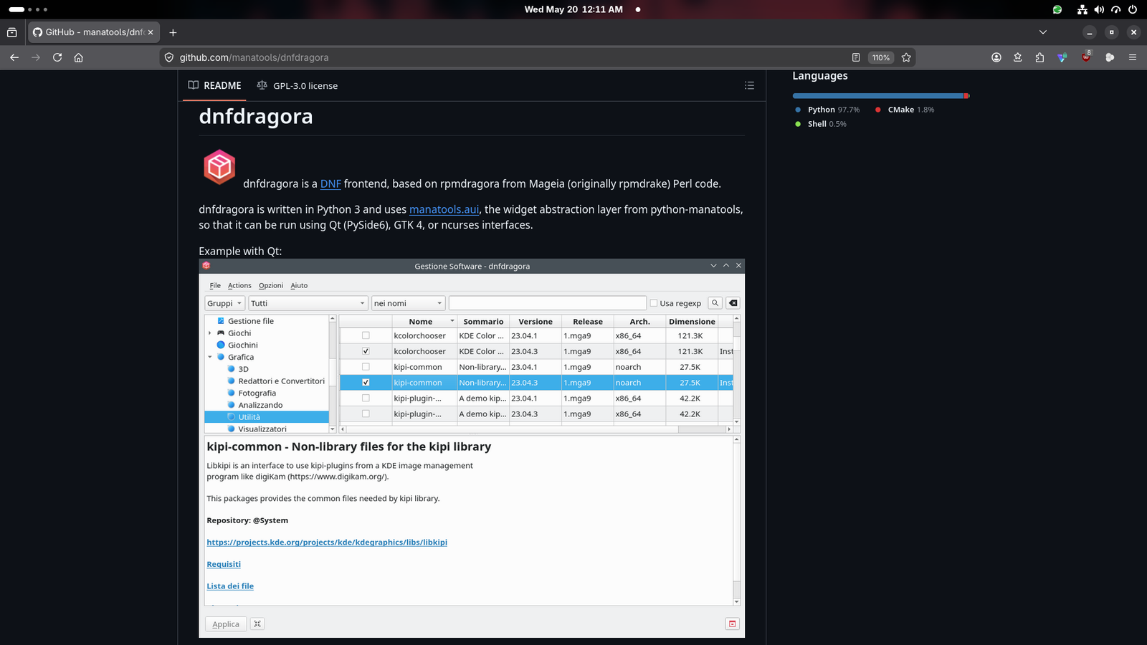Sort packages by the Nome column header
The width and height of the screenshot is (1147, 645).
click(424, 322)
